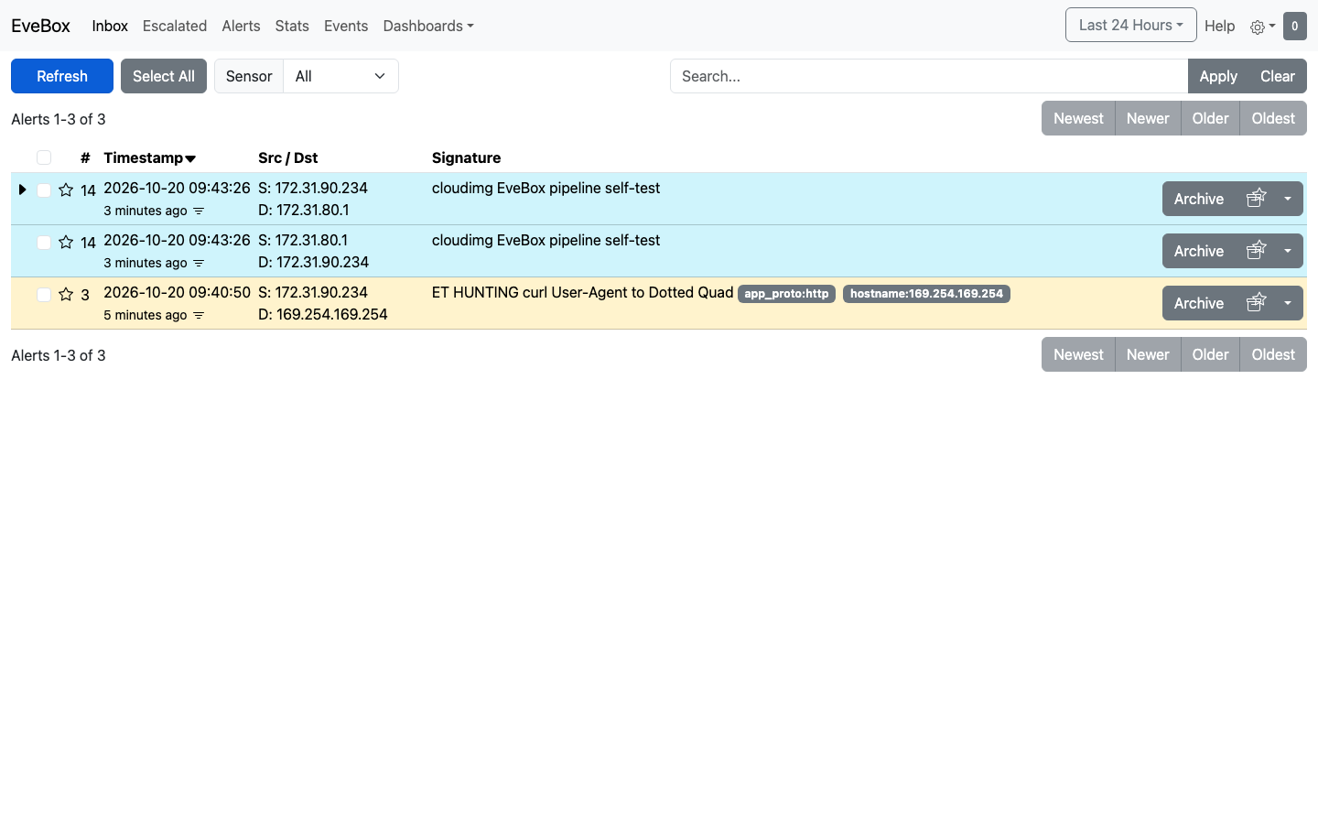Focus the Search input field
1318x824 pixels.
929,76
